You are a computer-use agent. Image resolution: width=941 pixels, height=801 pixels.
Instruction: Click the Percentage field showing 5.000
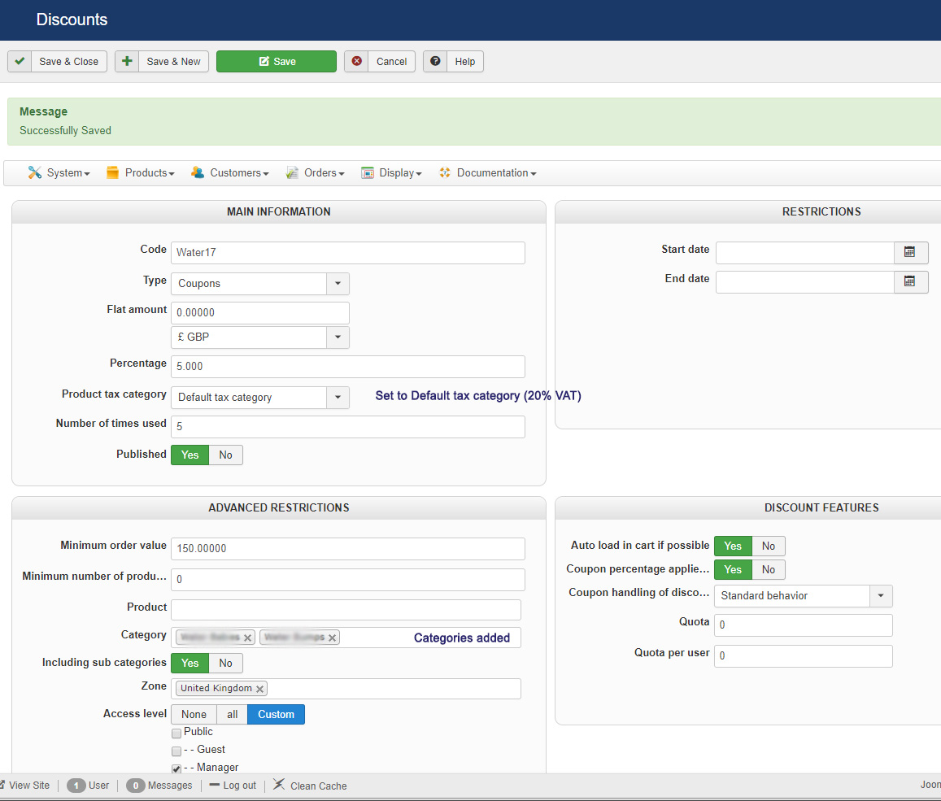[x=348, y=367]
